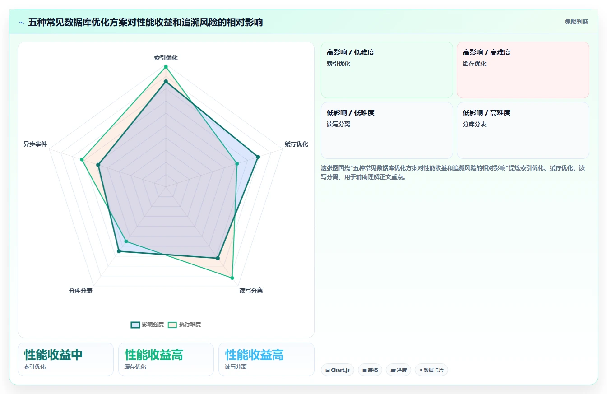Toggle 执行难度 dataset via legend color box
The height and width of the screenshot is (394, 607).
coord(172,324)
